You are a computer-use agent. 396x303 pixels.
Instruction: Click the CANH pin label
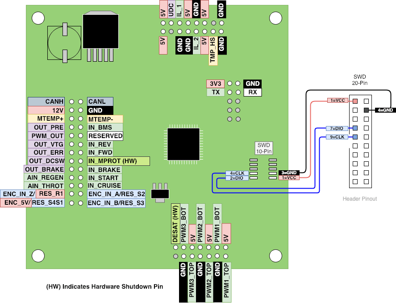click(x=46, y=102)
